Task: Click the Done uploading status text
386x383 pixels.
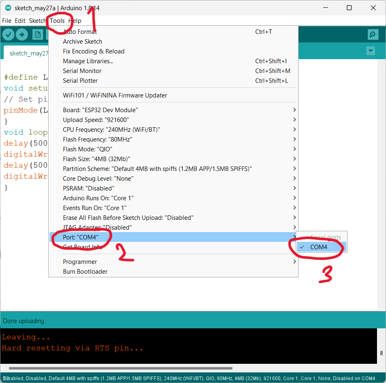Action: (24, 321)
